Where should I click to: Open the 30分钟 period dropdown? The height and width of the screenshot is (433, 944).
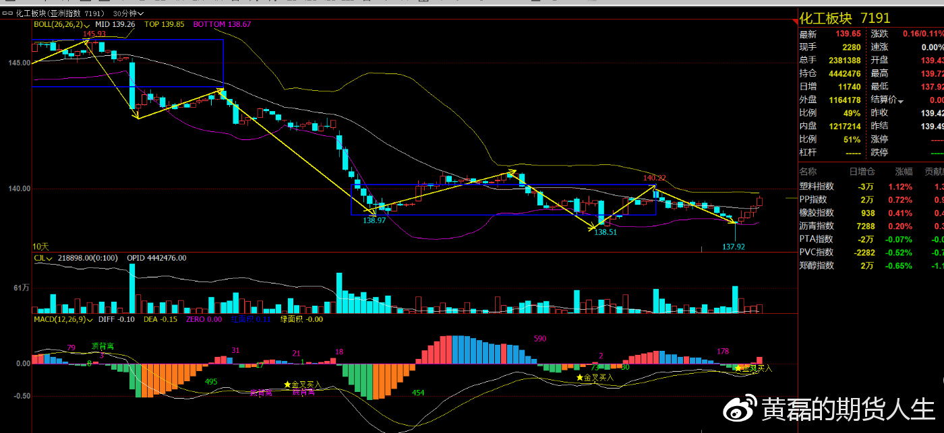(x=127, y=13)
